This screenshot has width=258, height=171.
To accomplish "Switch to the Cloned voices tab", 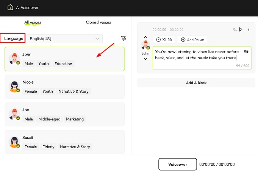I will 99,22.
